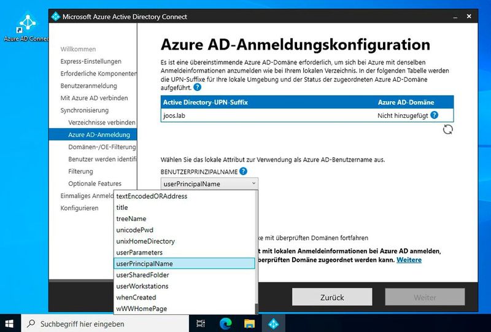The width and height of the screenshot is (491, 332).
Task: Refresh the UPN suffix table
Action: click(448, 129)
